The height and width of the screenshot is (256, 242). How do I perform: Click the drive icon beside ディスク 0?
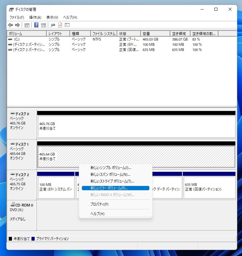point(12,113)
